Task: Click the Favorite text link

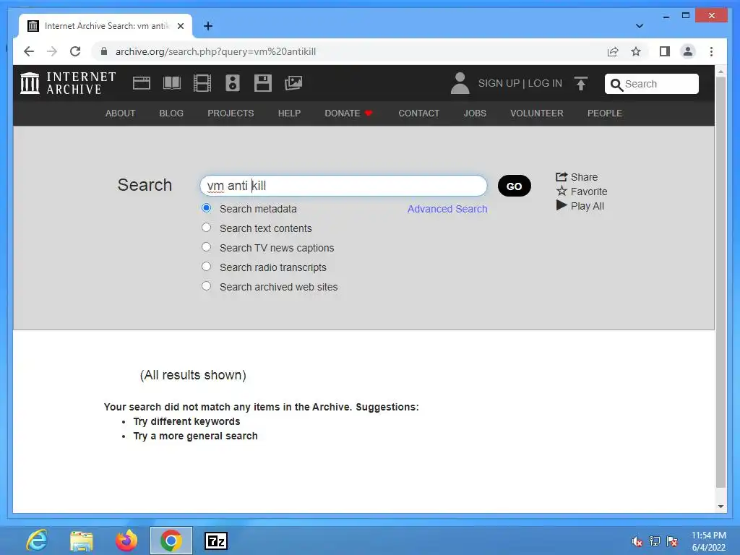Action: pos(589,192)
